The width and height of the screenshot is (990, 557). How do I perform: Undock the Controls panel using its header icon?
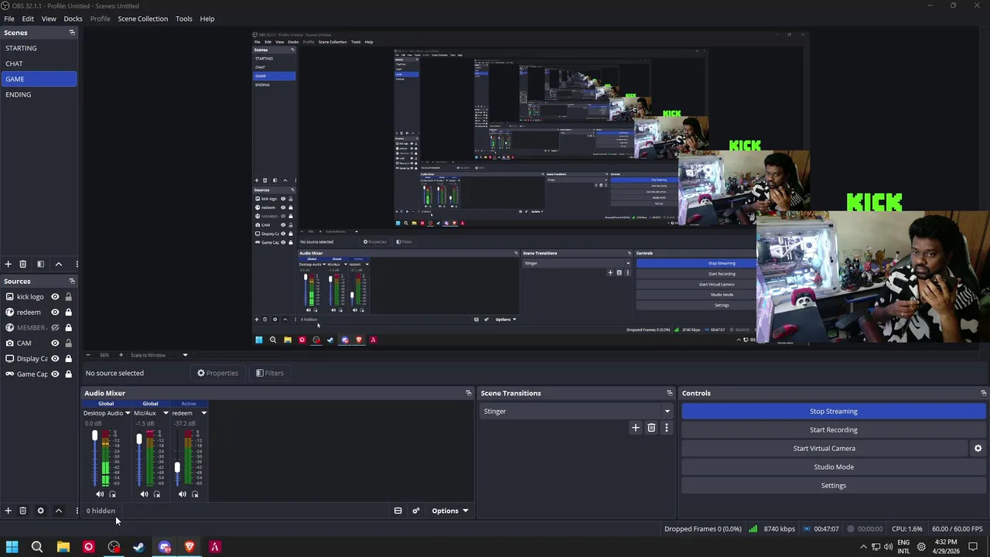(983, 393)
